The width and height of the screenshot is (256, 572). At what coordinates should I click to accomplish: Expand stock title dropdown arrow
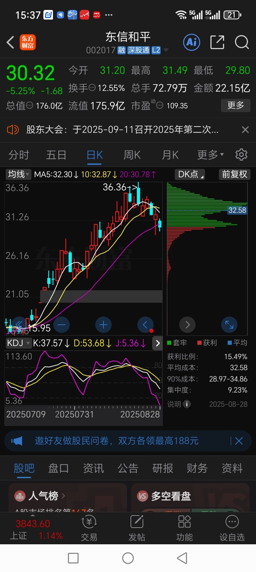pyautogui.click(x=166, y=50)
